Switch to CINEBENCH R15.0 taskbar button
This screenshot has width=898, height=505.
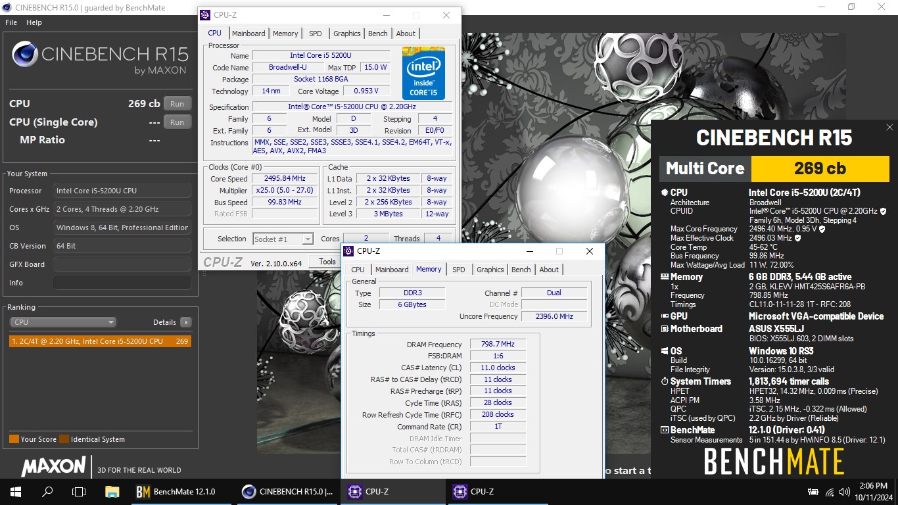click(x=288, y=491)
